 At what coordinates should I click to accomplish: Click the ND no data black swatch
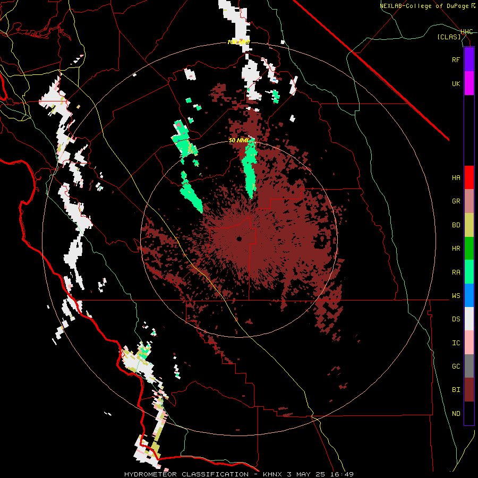pyautogui.click(x=469, y=413)
